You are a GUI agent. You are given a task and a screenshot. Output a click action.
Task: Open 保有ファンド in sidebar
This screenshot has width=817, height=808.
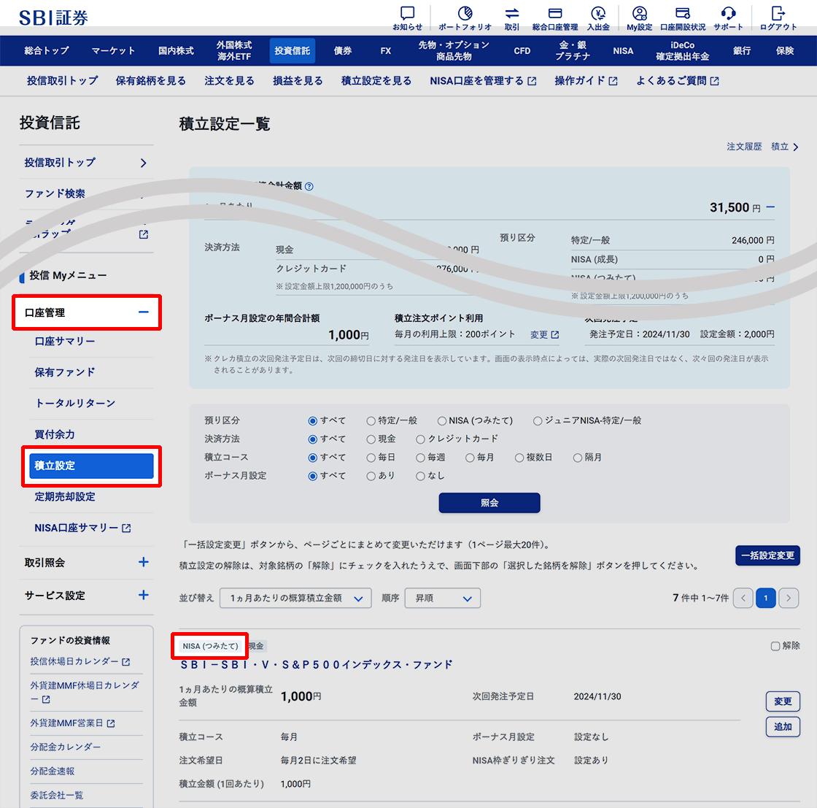(65, 372)
